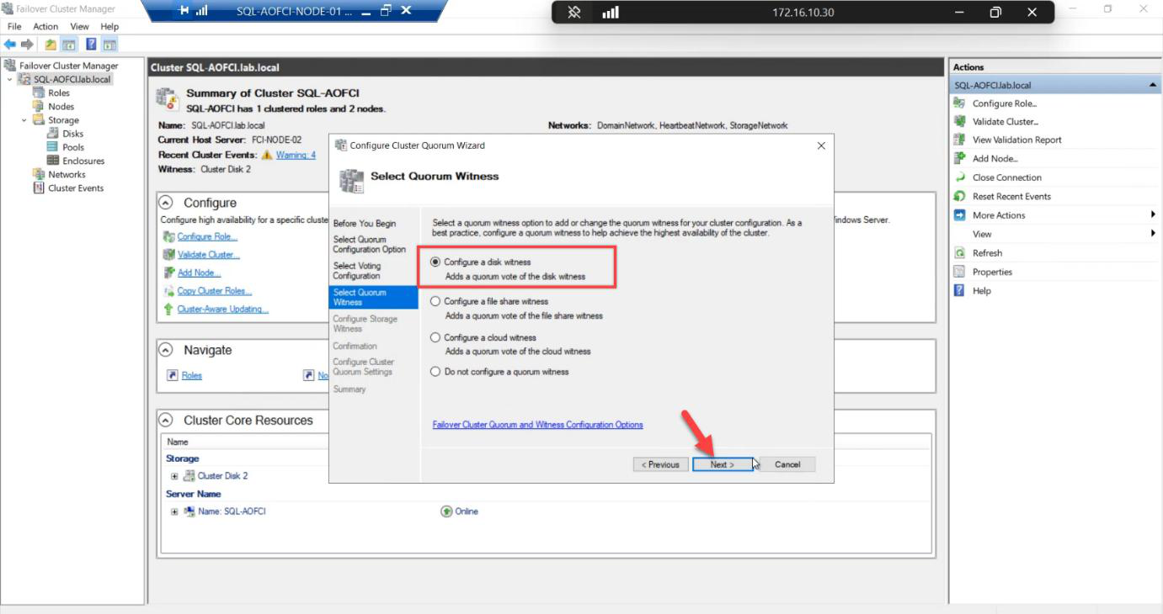Expand Cluster Disk 2 resource
1163x614 pixels.
coord(174,476)
